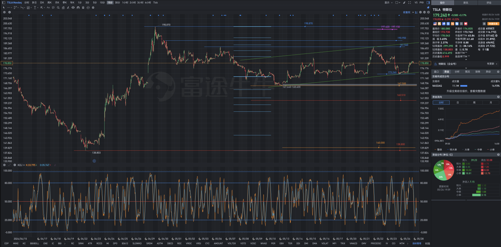Toggle the right quote panel icon
Image resolution: width=501 pixels, height=247 pixels.
(428, 3)
